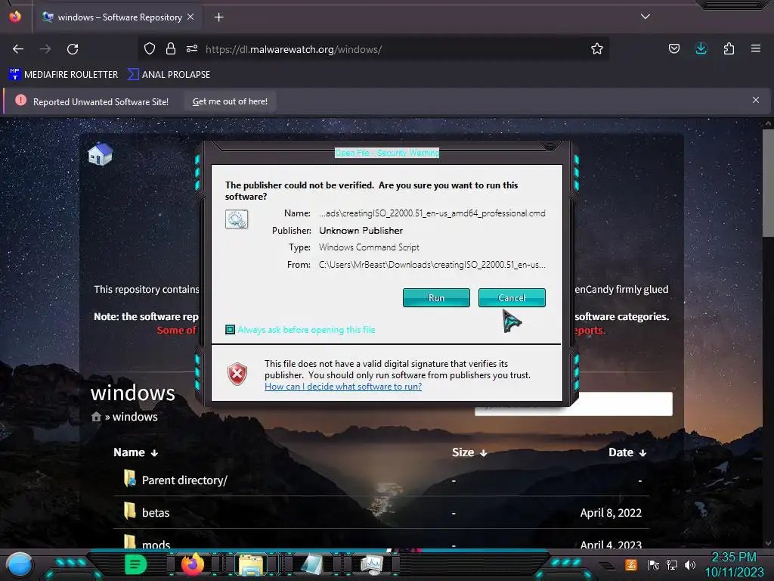
Task: Open the glass pane app in the taskbar
Action: pyautogui.click(x=311, y=565)
